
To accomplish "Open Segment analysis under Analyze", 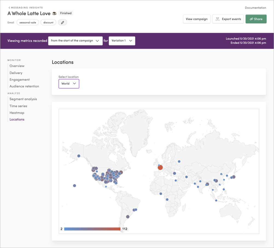I will pos(23,99).
